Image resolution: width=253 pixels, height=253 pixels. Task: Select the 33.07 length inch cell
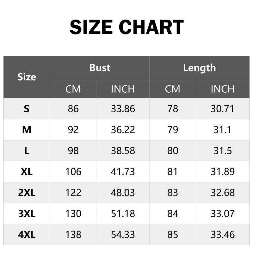[223, 213]
